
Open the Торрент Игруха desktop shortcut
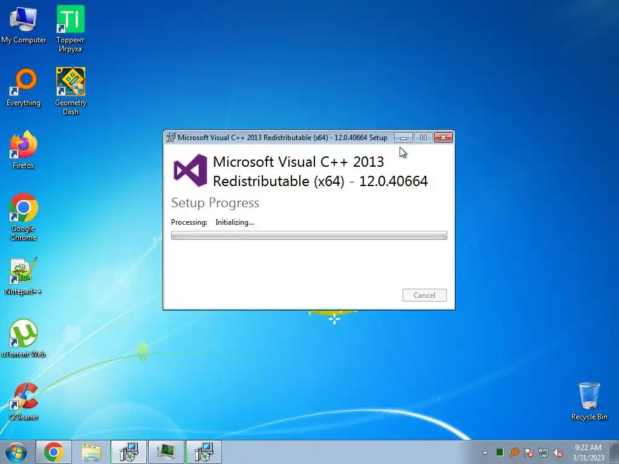pos(70,28)
